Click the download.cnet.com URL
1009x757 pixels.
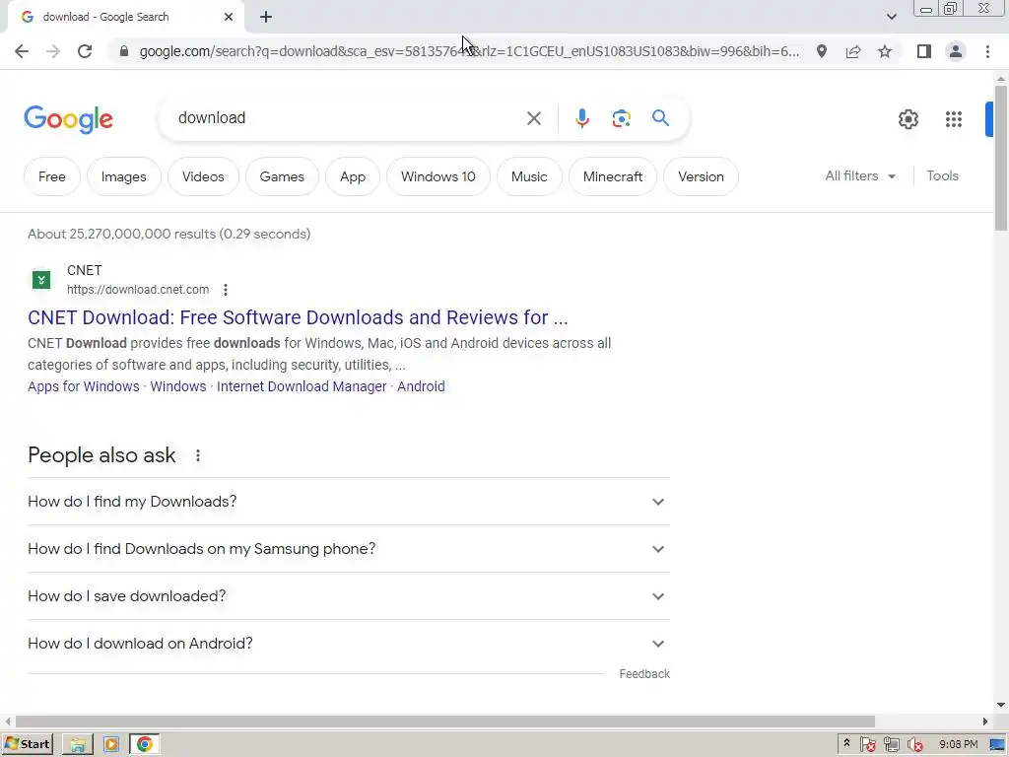pos(138,290)
